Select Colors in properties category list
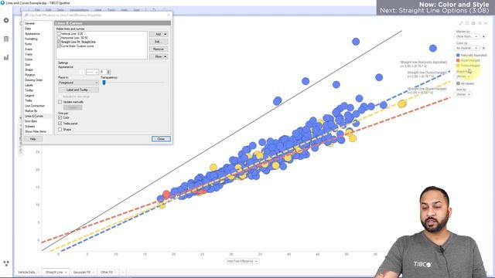The image size is (495, 278). point(29,59)
